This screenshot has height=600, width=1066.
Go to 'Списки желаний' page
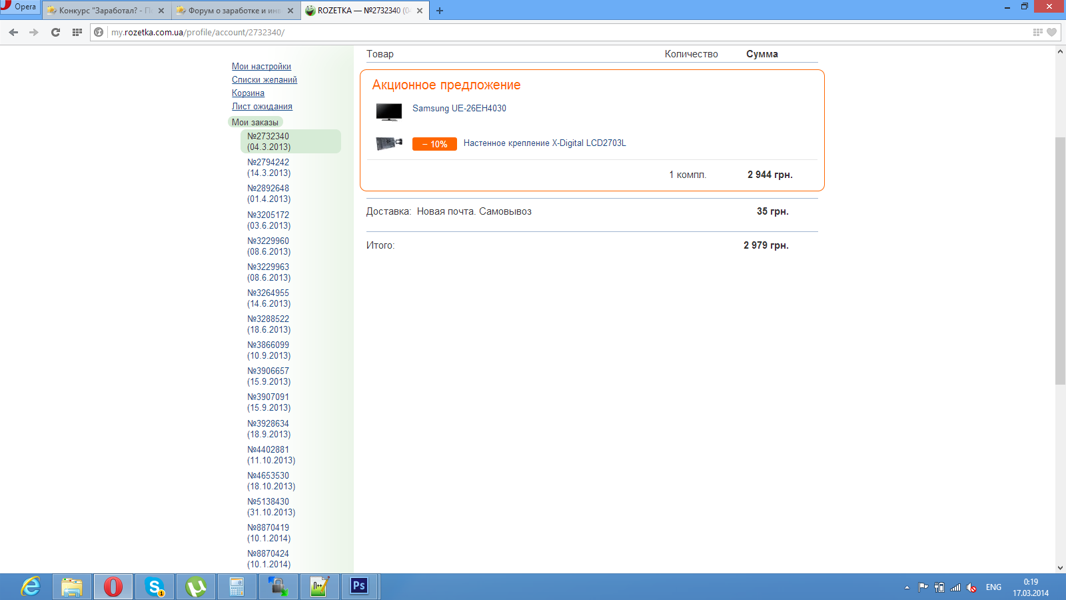pos(265,80)
